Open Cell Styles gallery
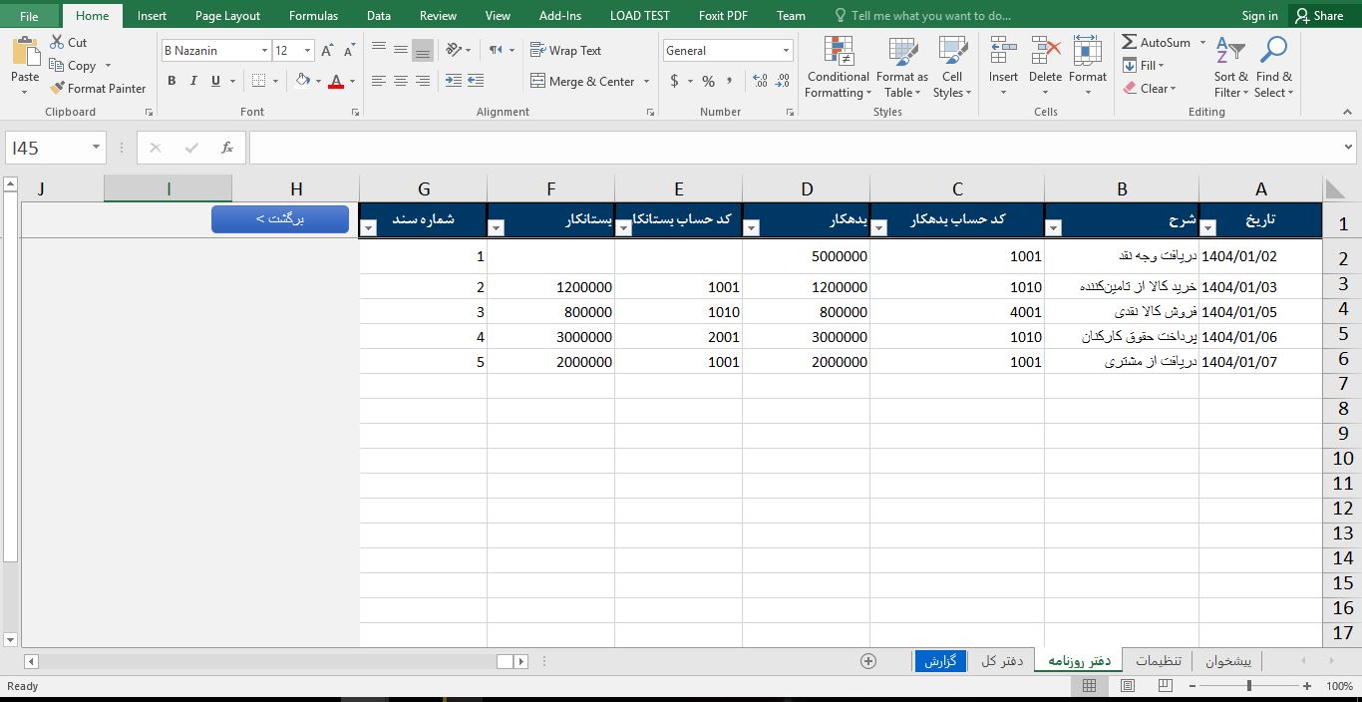 point(952,68)
